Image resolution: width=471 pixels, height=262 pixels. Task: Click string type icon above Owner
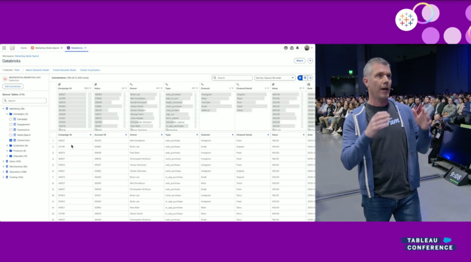pyautogui.click(x=131, y=85)
